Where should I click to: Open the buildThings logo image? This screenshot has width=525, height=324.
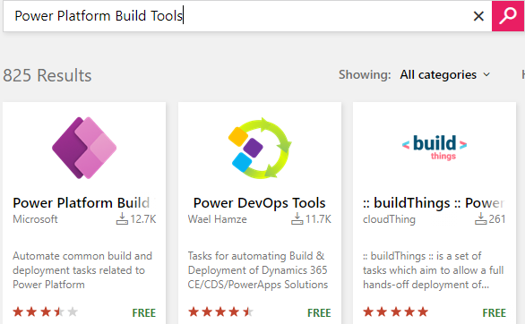435,147
